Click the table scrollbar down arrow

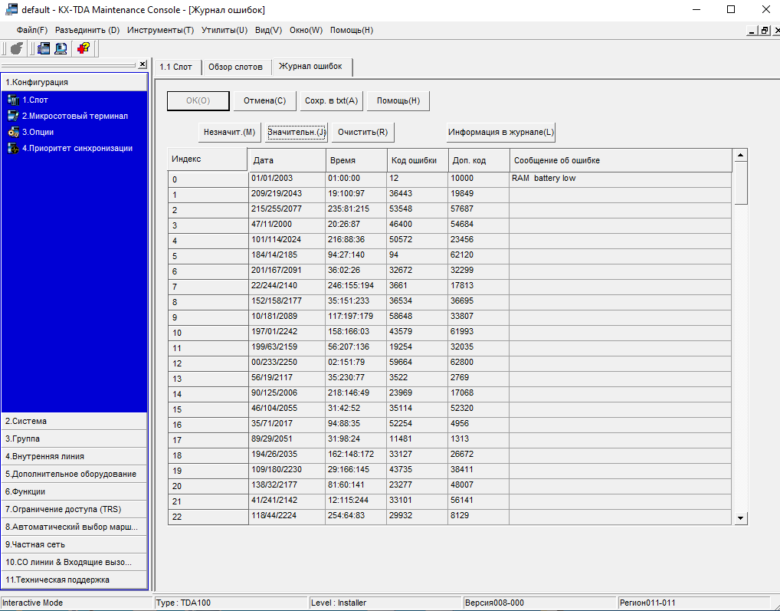pyautogui.click(x=740, y=518)
